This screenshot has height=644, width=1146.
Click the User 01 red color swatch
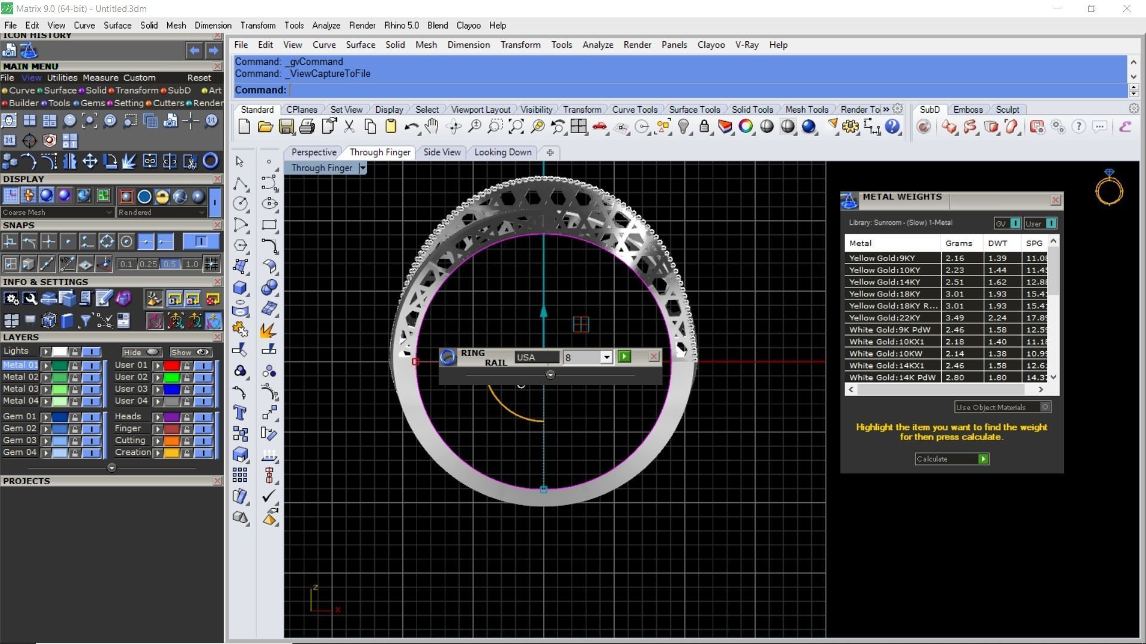[x=171, y=365]
